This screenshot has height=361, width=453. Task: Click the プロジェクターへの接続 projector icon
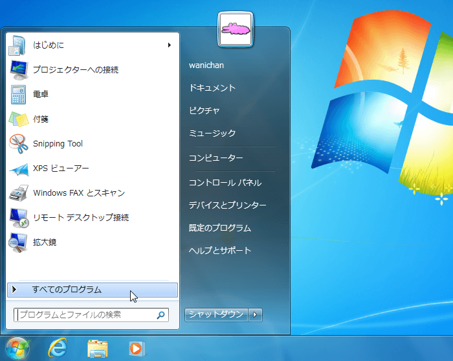tap(19, 70)
